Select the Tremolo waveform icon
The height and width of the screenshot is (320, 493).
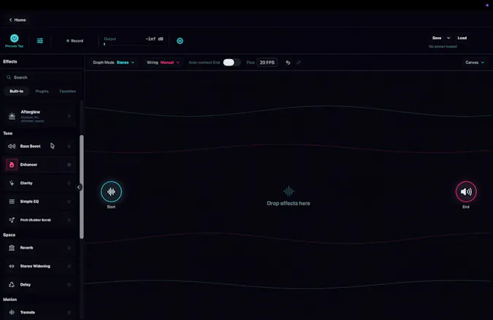tap(12, 312)
